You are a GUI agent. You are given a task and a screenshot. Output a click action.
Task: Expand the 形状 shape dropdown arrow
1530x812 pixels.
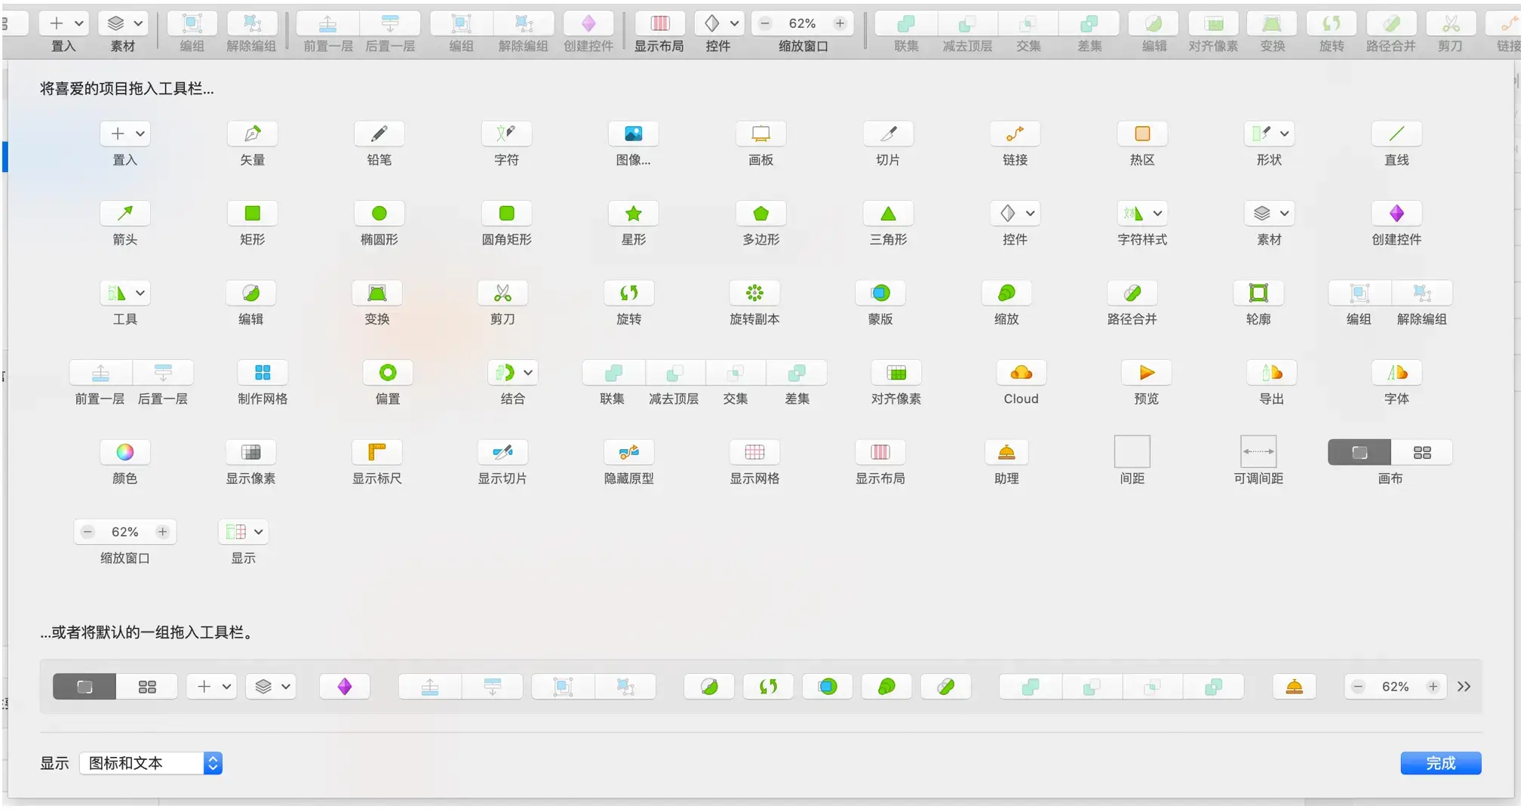click(1284, 134)
